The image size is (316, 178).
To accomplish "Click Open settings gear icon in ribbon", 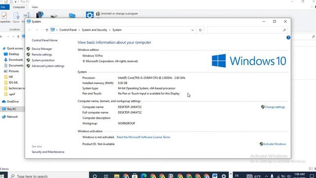I will click(x=90, y=15).
